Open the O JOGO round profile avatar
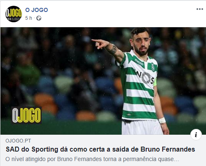 click(x=14, y=14)
